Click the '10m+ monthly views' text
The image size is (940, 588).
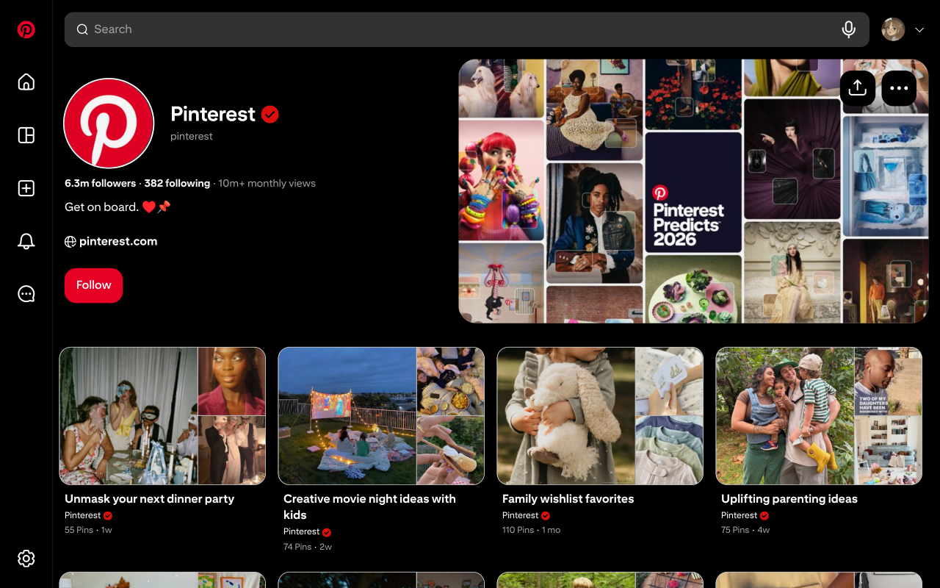[267, 183]
